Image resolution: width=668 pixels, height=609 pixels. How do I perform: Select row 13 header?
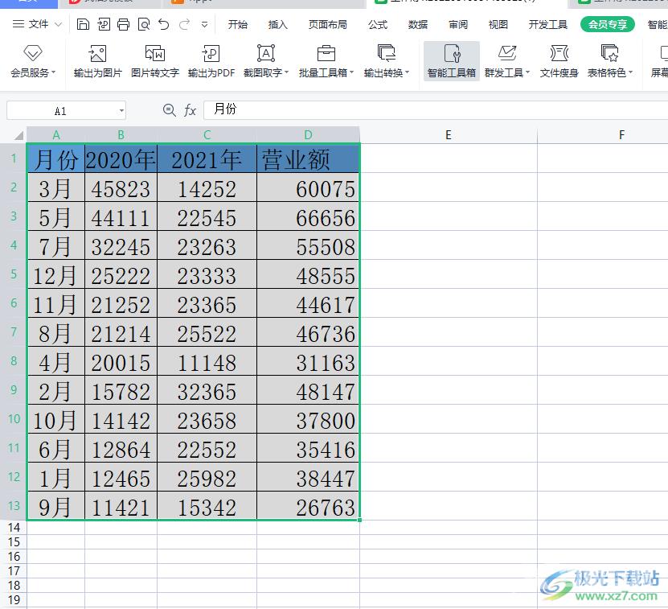point(14,505)
